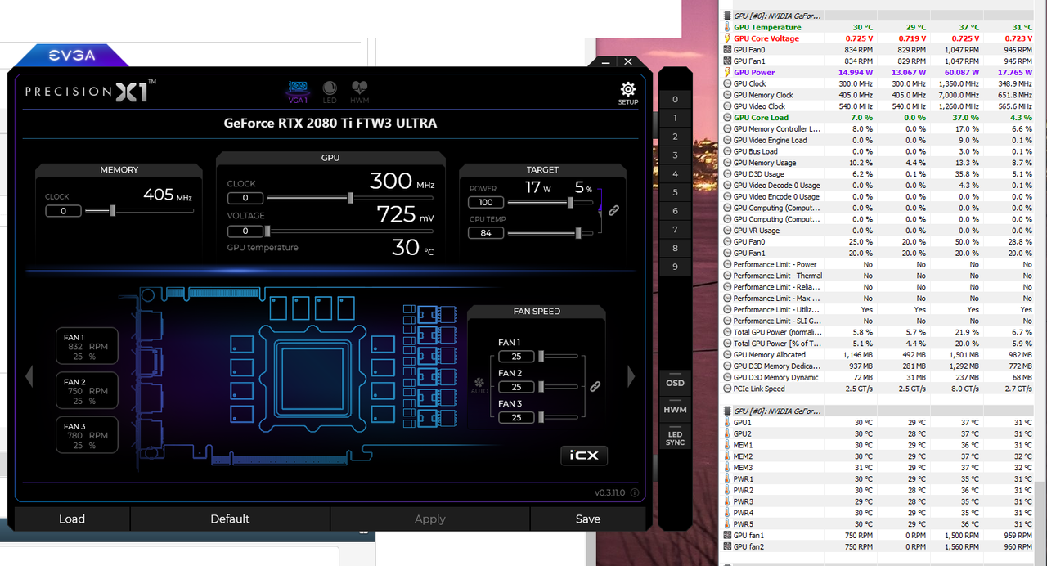Select the PWR5 temperature sensor row
Viewport: 1047px width, 566px height.
(878, 524)
